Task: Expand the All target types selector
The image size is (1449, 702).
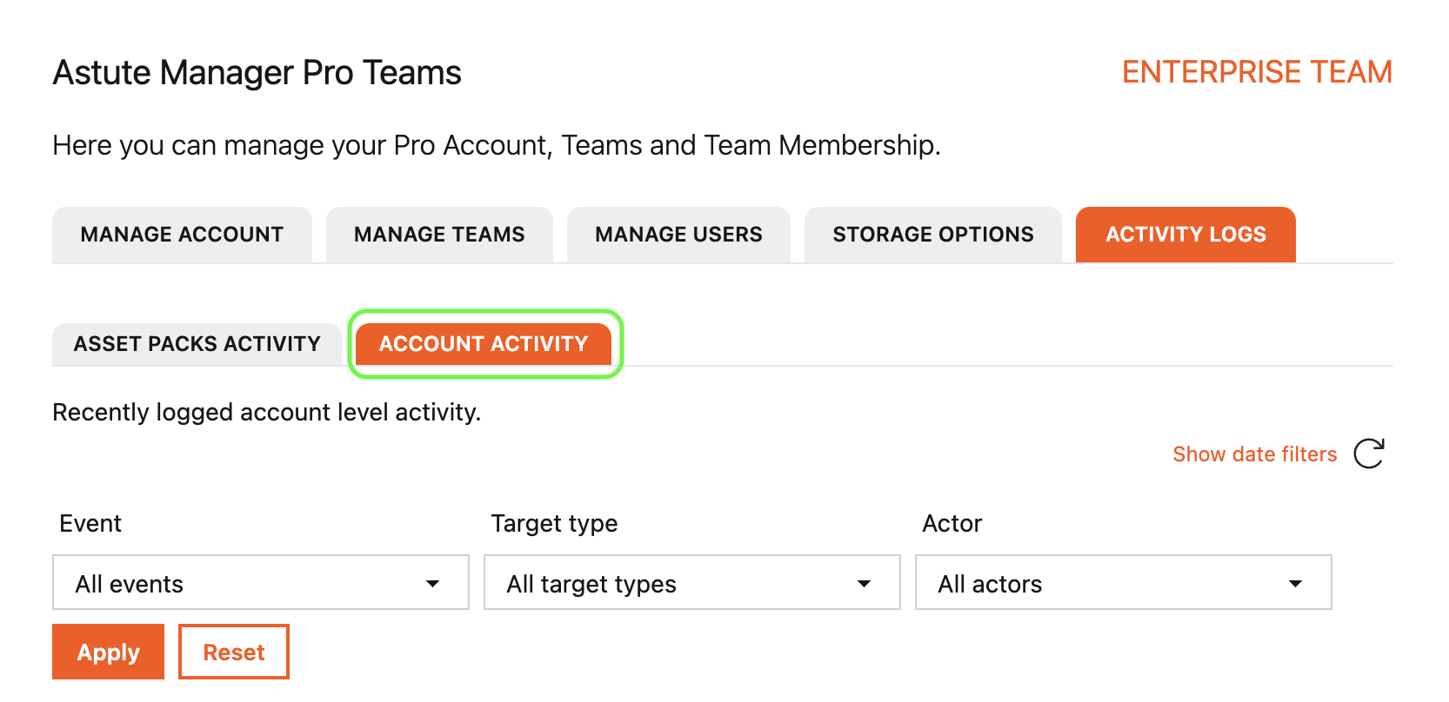Action: (691, 583)
